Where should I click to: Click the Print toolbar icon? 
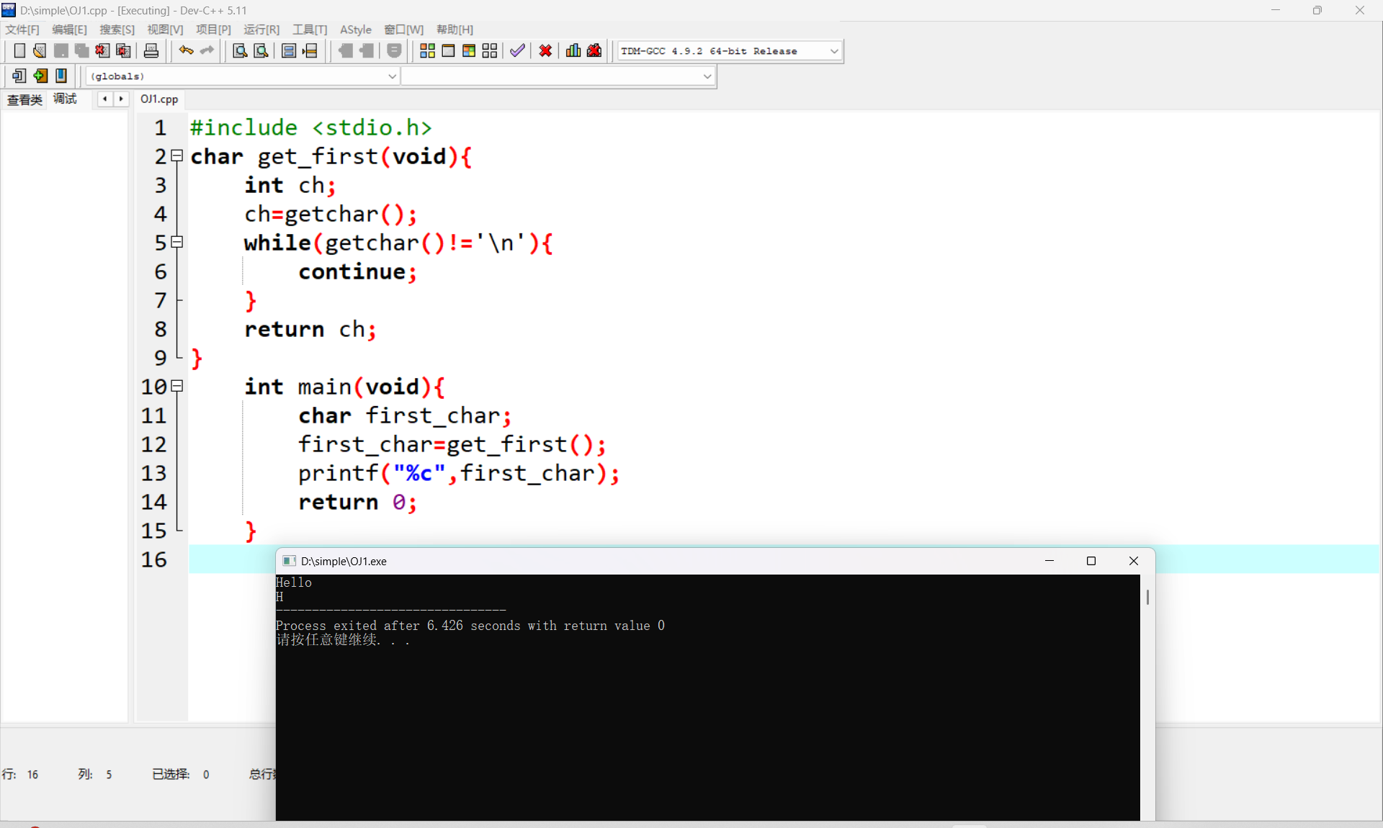tap(151, 50)
